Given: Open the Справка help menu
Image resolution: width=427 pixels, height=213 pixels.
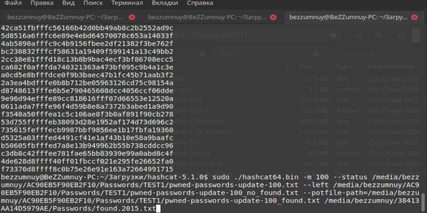Looking at the screenshot, I should (x=200, y=3).
